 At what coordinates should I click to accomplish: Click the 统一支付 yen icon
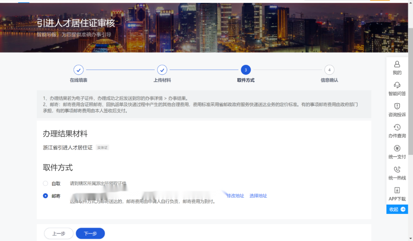(x=397, y=148)
